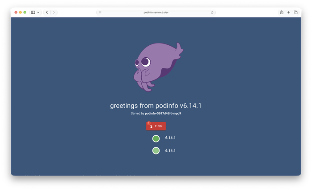Viewport: 312px width, 190px height.
Task: Click the purple cuttlefish logo image
Action: tap(158, 67)
